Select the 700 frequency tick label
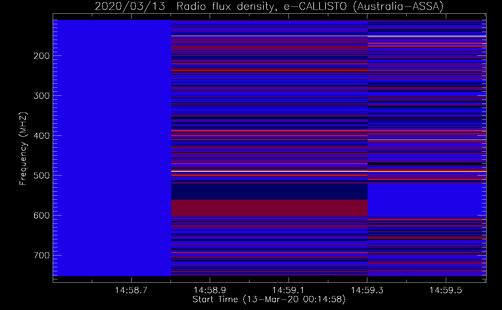This screenshot has height=310, width=502. 42,255
